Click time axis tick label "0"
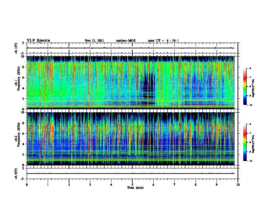The image size is (268, 207). point(27,185)
